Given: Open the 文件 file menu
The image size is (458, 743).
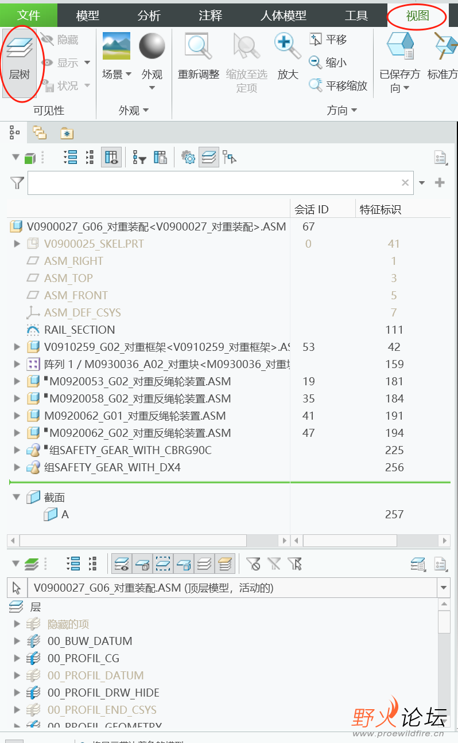Looking at the screenshot, I should pos(29,15).
